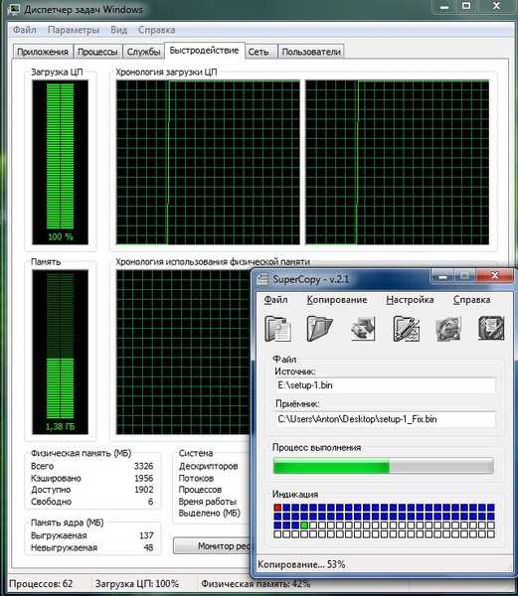Click the Время работы label
This screenshot has height=596, width=518.
[207, 502]
